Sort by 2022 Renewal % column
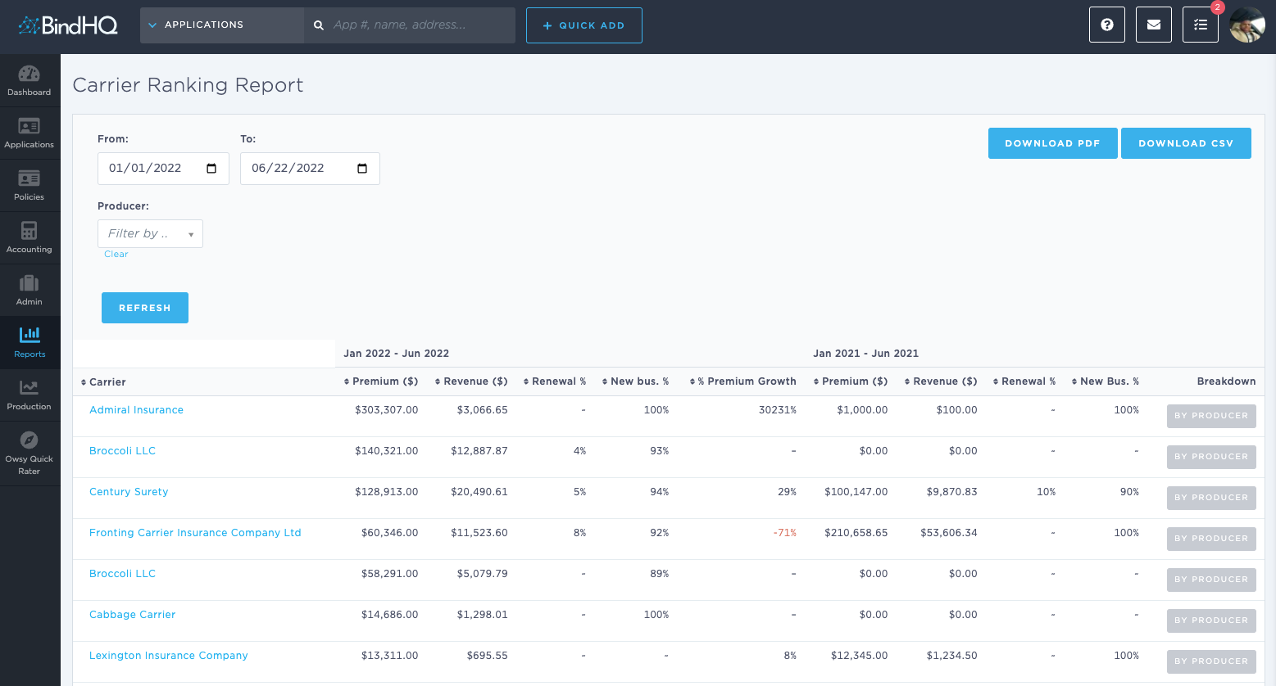1276x686 pixels. click(555, 381)
